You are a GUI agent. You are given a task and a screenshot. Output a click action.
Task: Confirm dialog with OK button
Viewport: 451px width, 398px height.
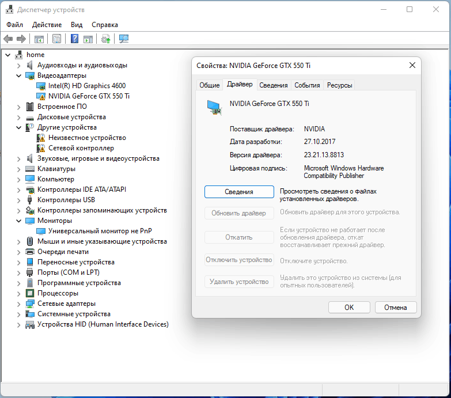(x=349, y=308)
